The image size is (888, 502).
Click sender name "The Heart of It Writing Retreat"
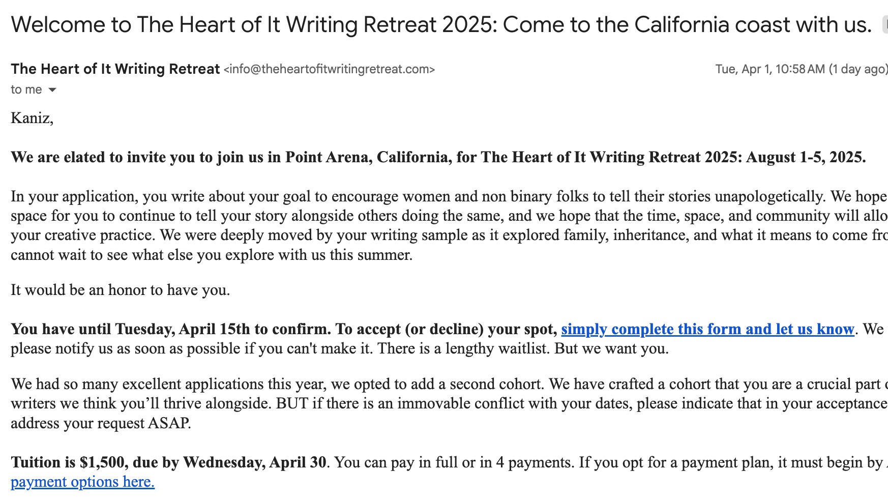coord(115,69)
